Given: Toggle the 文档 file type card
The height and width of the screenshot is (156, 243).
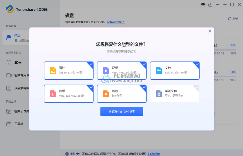Looking at the screenshot, I should 175,71.
